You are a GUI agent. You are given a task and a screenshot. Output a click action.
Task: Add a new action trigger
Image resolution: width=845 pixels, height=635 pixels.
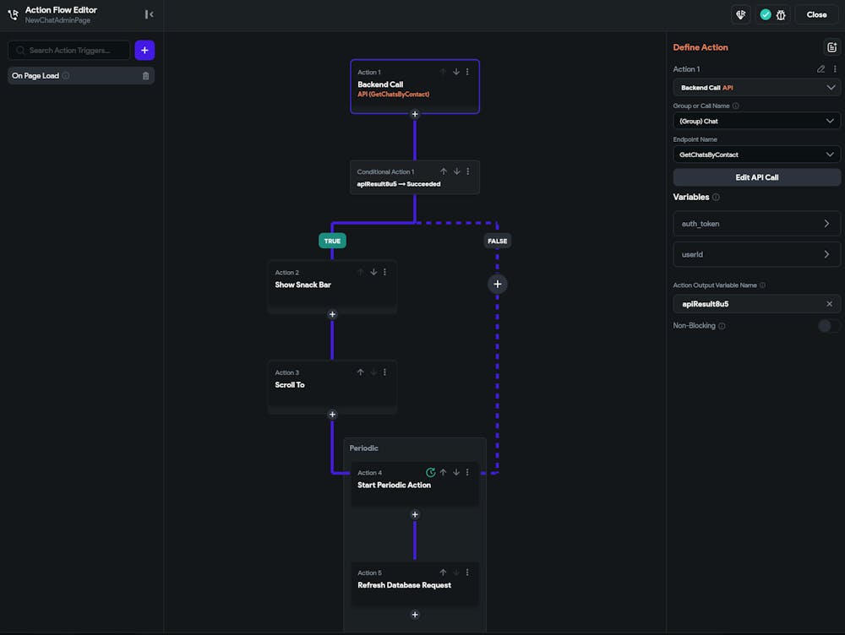[144, 51]
